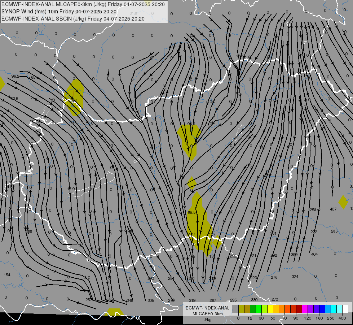Image resolution: width=353 pixels, height=325 pixels.
Task: Click the cyan swatch in the legend
Action: tap(334, 309)
